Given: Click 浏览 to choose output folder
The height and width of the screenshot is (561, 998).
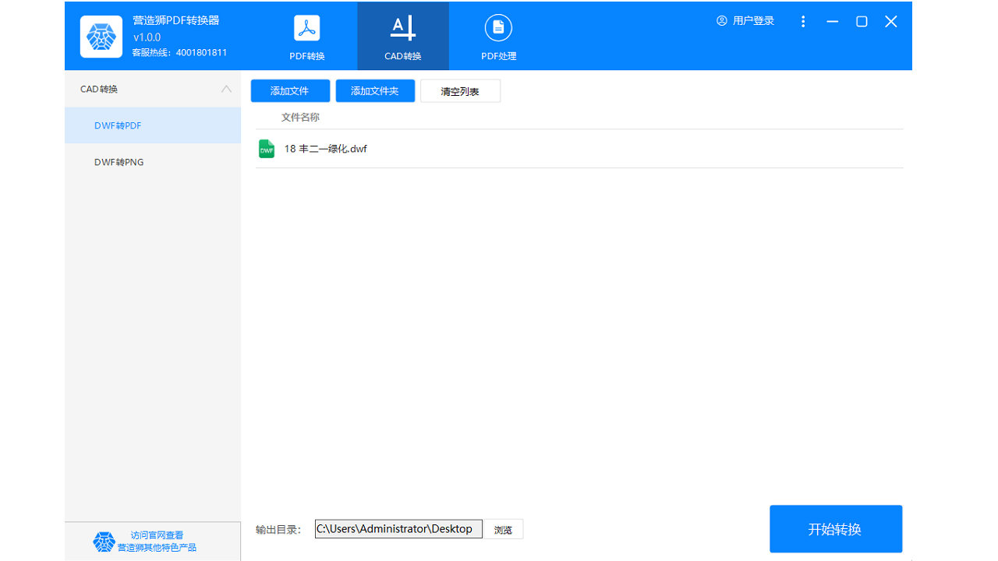Looking at the screenshot, I should [x=504, y=528].
